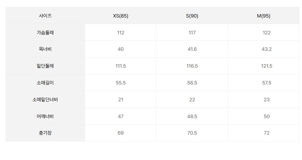The width and height of the screenshot is (302, 160).
Task: Click the chest value 112 for XS
Action: point(121,33)
